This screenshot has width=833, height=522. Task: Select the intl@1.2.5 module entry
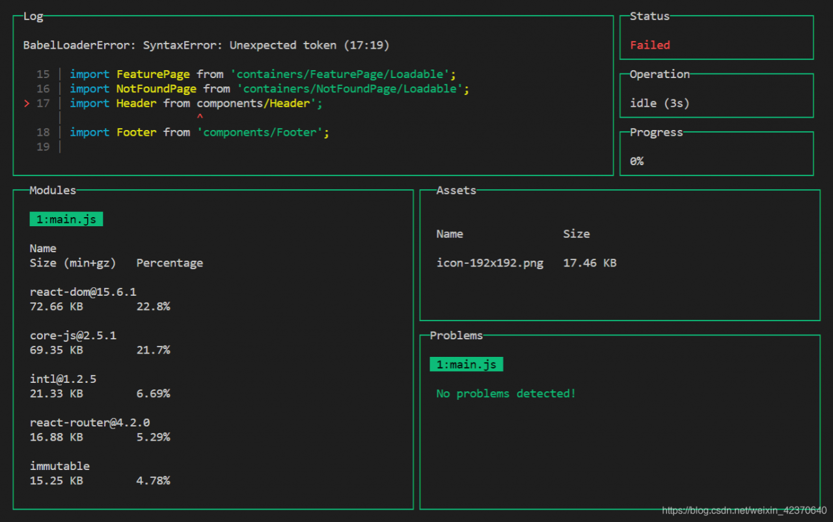coord(63,379)
